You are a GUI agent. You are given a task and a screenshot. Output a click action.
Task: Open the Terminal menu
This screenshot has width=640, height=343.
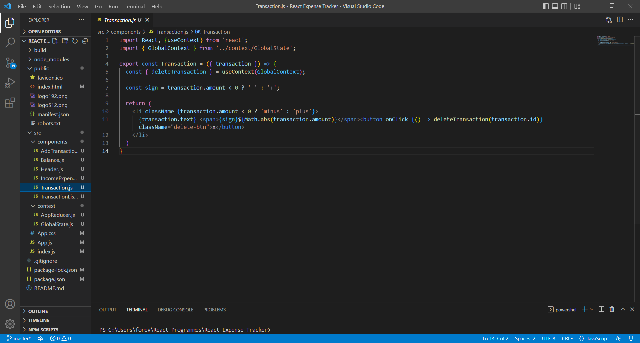135,6
